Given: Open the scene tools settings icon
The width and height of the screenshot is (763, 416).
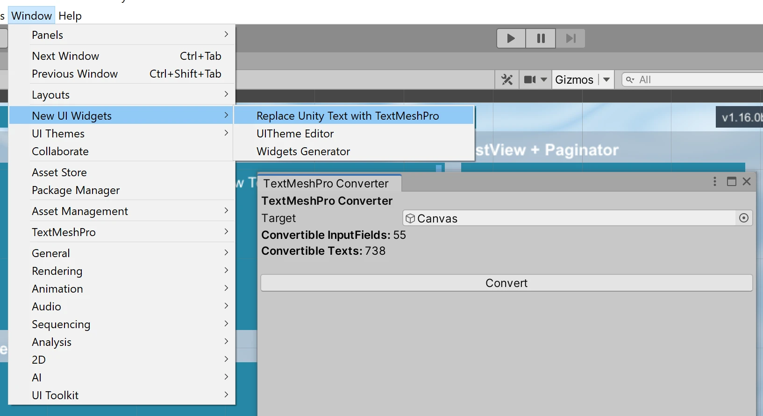Looking at the screenshot, I should click(x=507, y=79).
